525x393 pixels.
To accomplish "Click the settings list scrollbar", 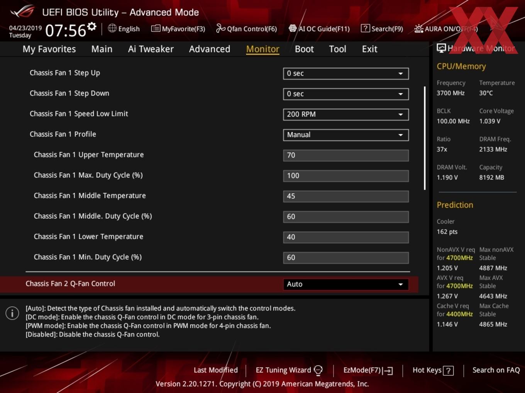I will [425, 138].
